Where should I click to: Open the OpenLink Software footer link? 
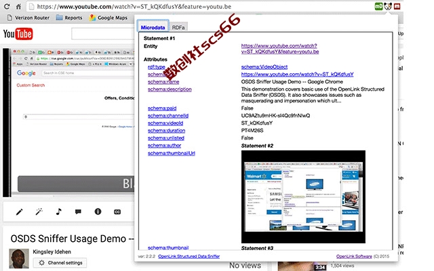click(x=354, y=257)
